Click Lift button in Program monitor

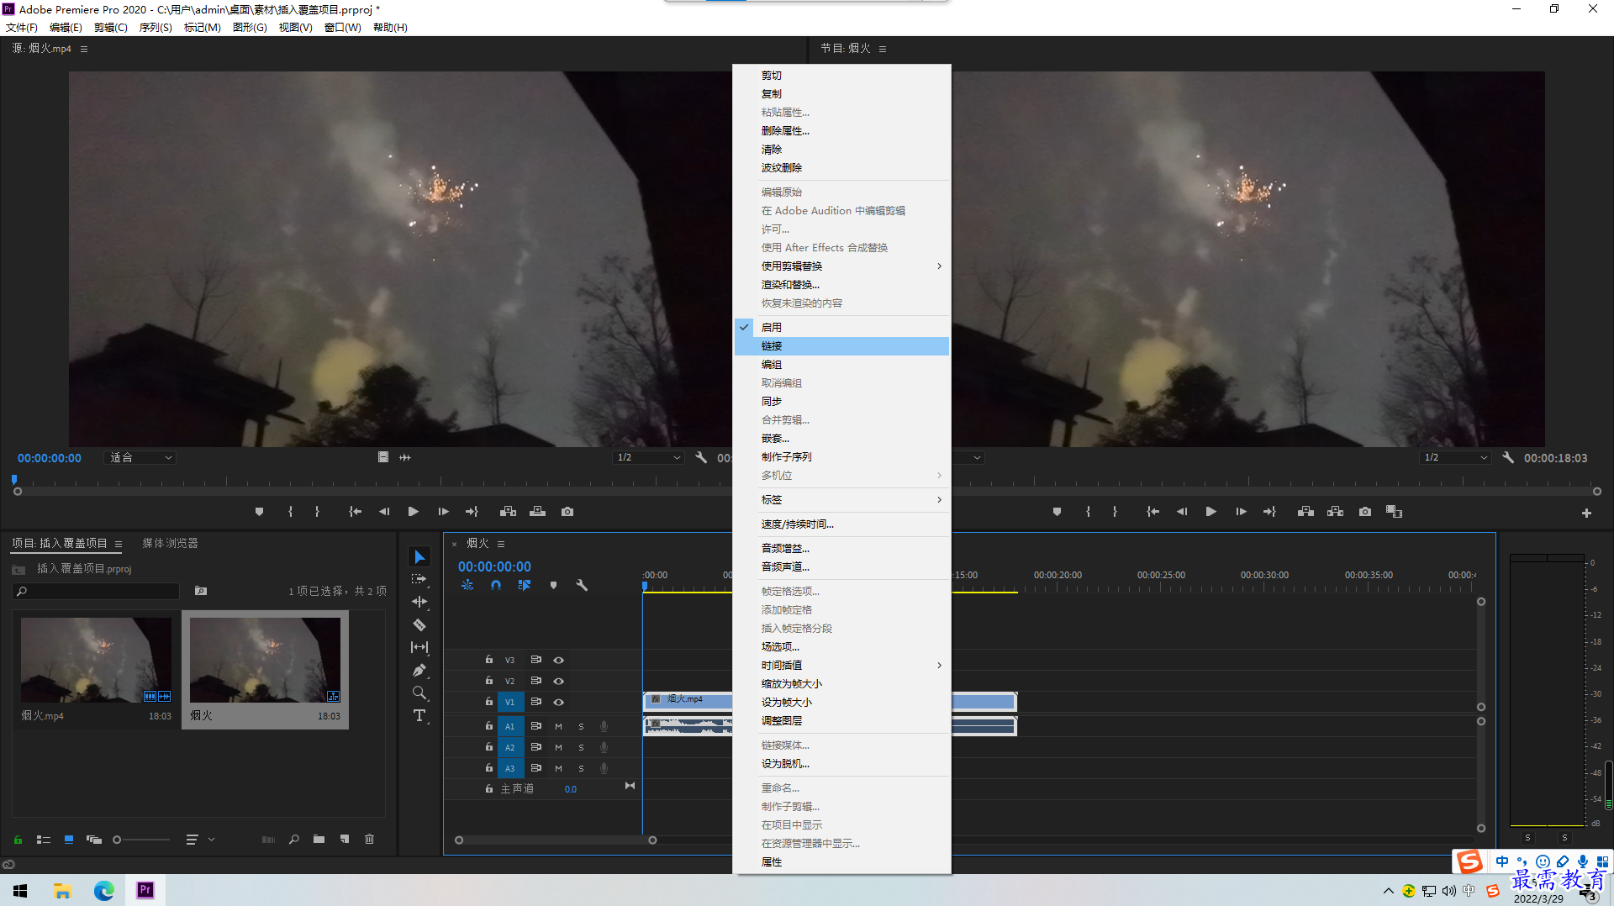click(x=1305, y=511)
